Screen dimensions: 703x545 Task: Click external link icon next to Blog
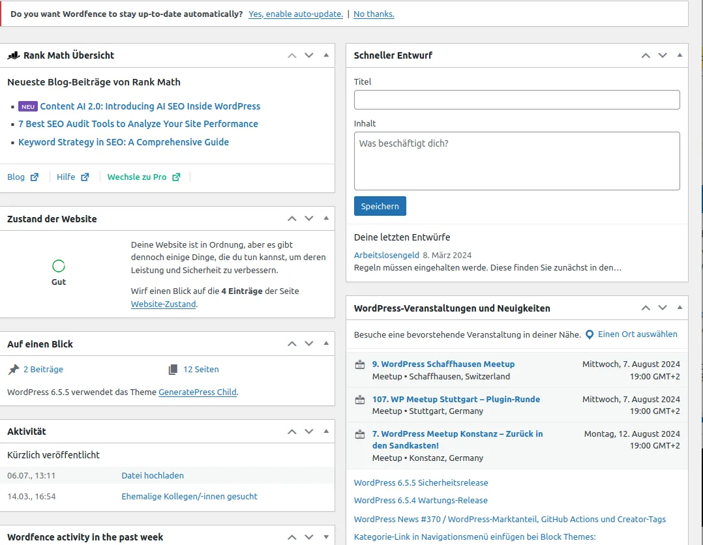[x=35, y=177]
